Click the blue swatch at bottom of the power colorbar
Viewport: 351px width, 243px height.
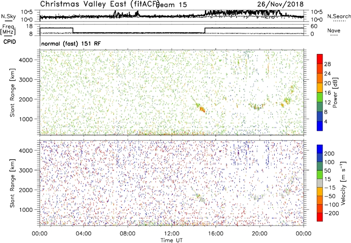point(320,126)
